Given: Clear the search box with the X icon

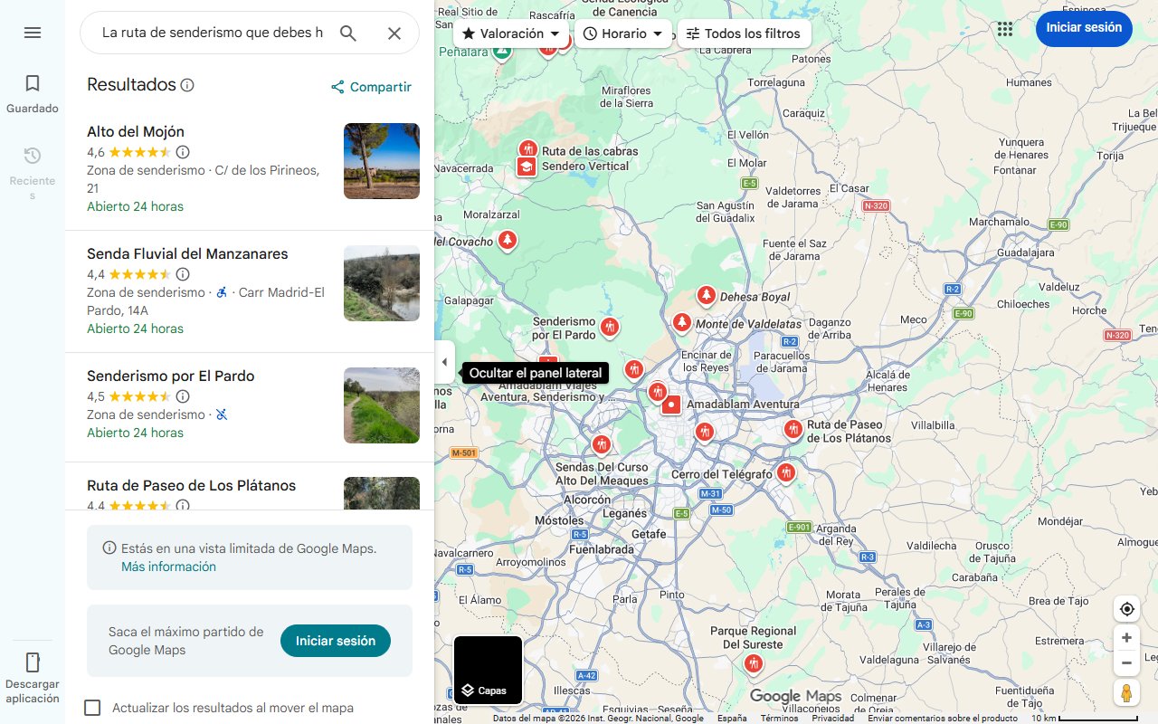Looking at the screenshot, I should (x=394, y=33).
